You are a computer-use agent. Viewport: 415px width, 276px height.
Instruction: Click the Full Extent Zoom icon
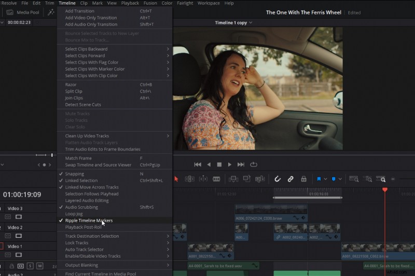pos(354,179)
